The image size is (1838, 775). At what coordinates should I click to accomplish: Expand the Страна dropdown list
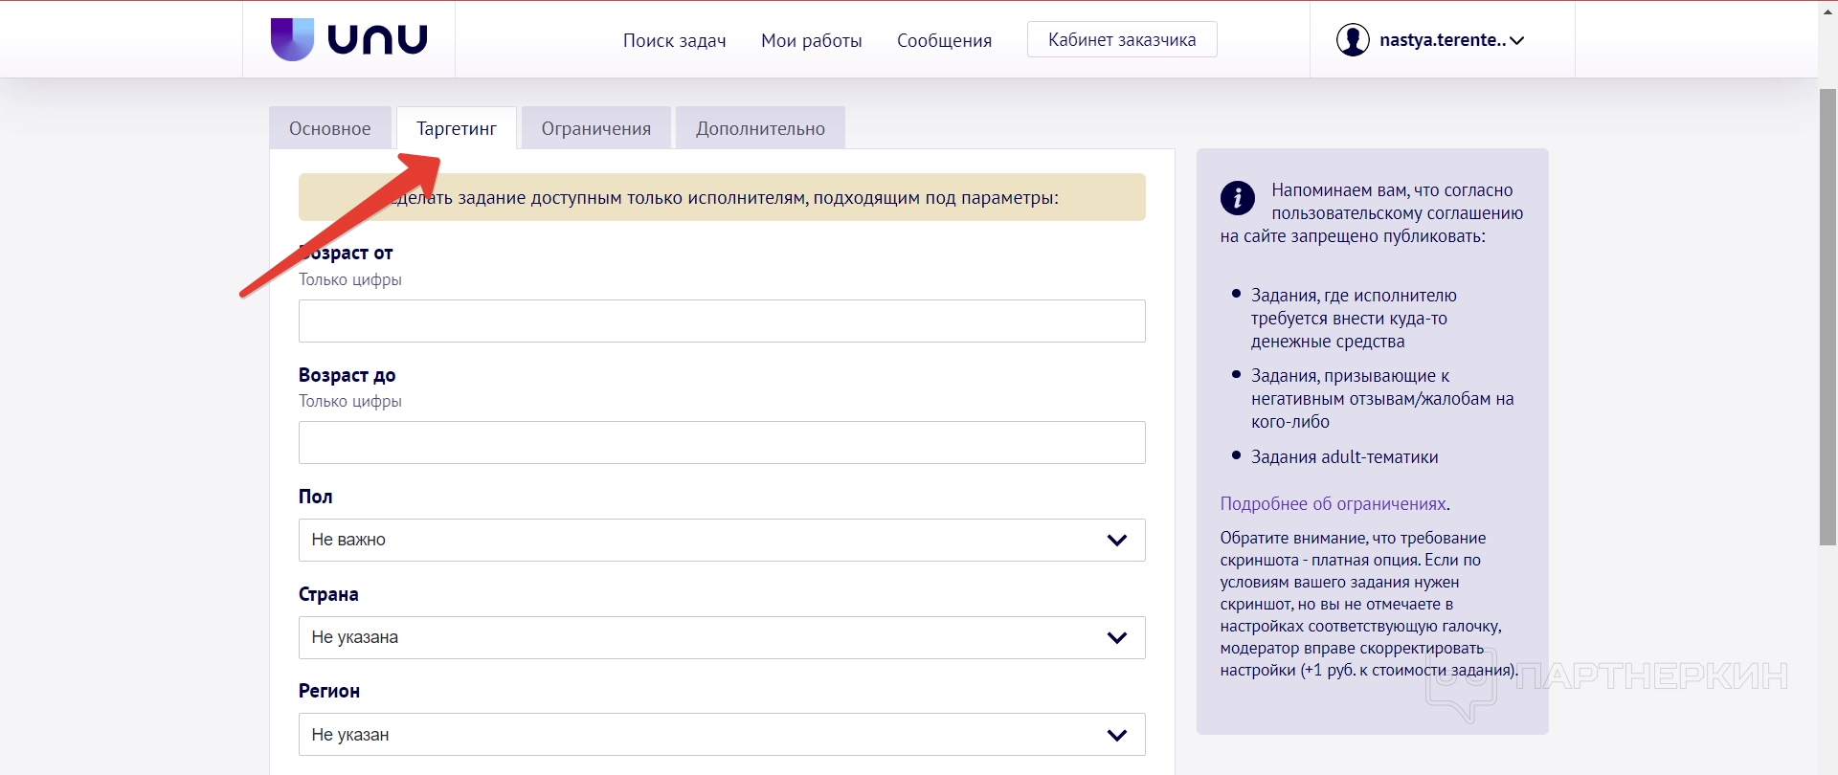pos(722,638)
